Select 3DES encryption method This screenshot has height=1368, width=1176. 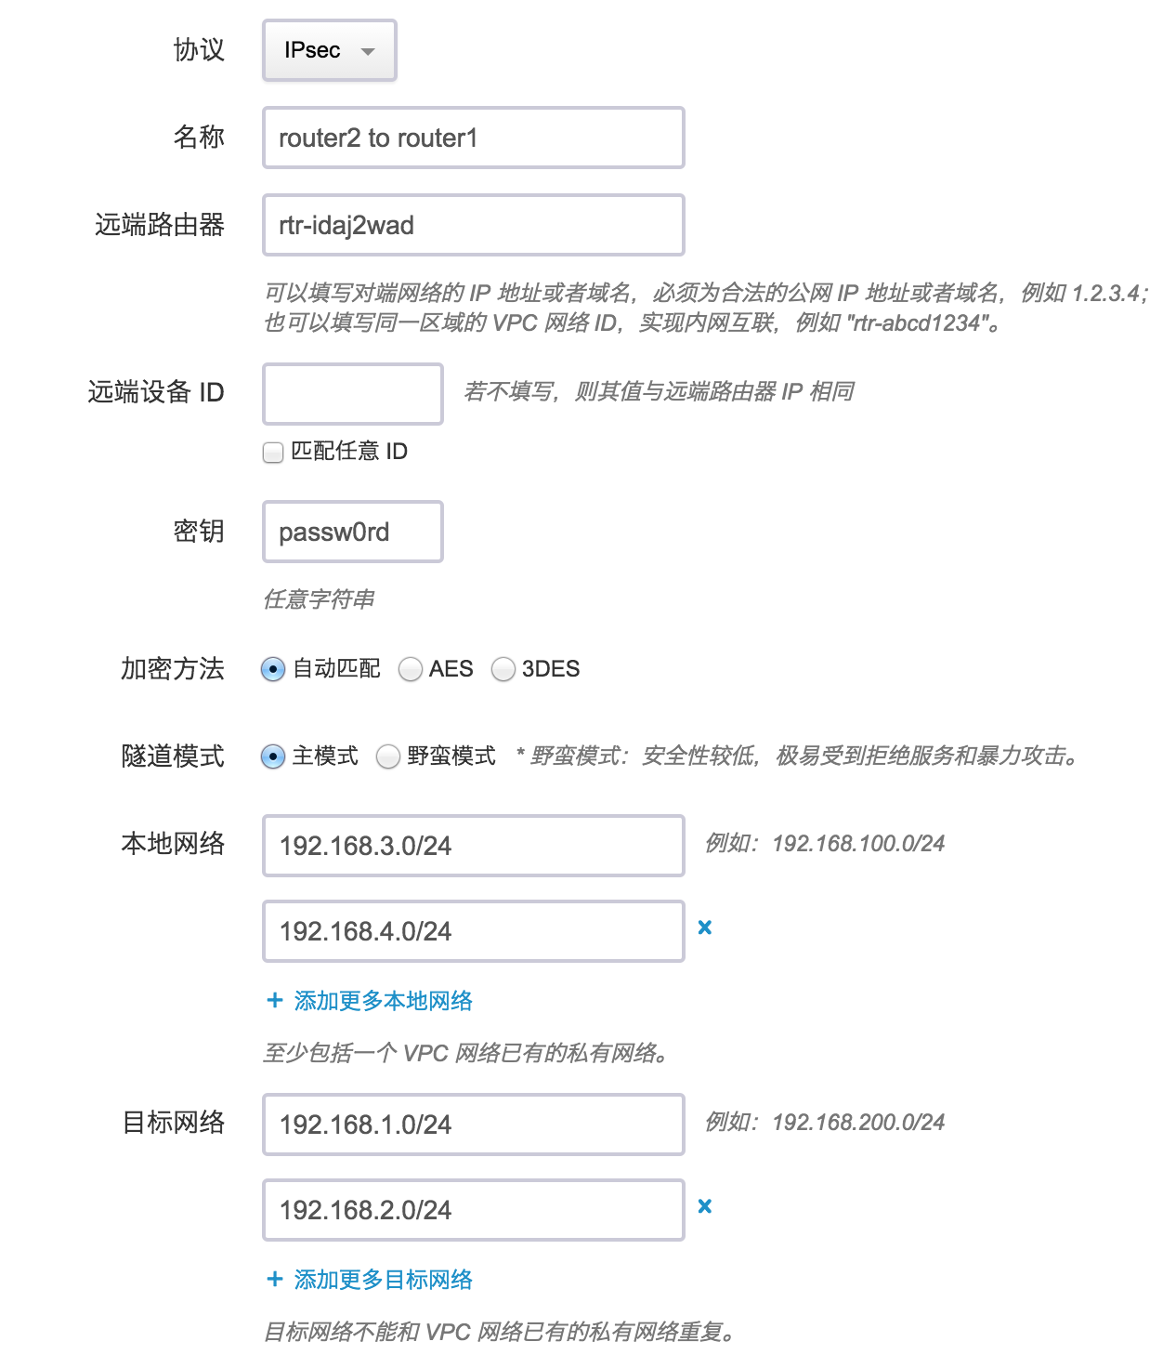tap(503, 669)
